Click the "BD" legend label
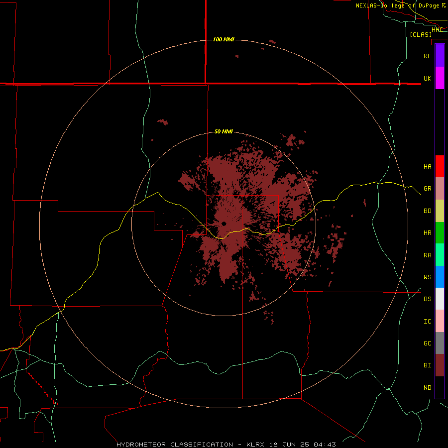This screenshot has width=448, height=448. click(x=428, y=211)
